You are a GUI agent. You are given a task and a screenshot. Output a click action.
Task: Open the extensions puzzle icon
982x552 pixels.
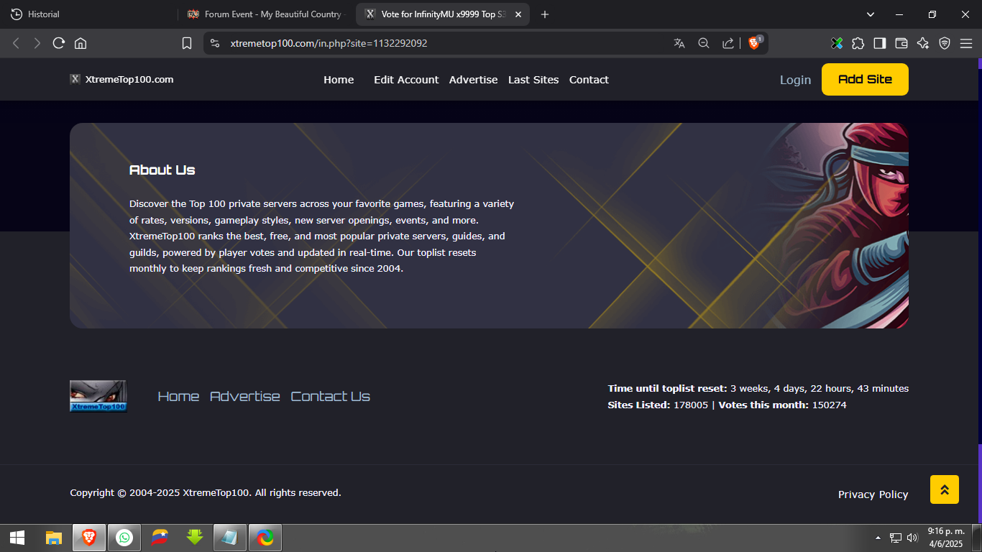(x=858, y=43)
